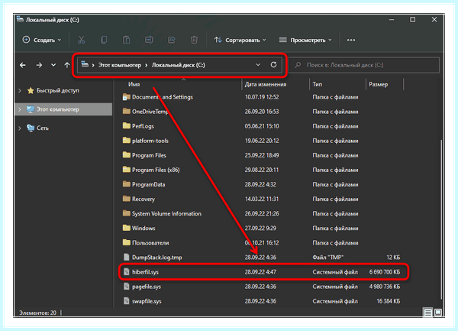The width and height of the screenshot is (458, 331).
Task: Go back with the left arrow
Action: [23, 65]
